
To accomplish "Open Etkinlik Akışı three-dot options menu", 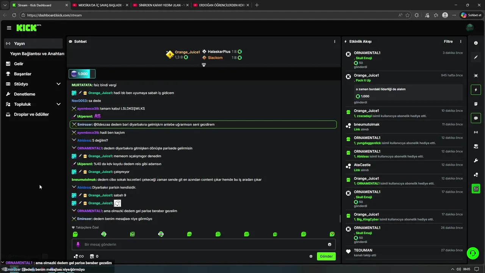I will (x=461, y=41).
